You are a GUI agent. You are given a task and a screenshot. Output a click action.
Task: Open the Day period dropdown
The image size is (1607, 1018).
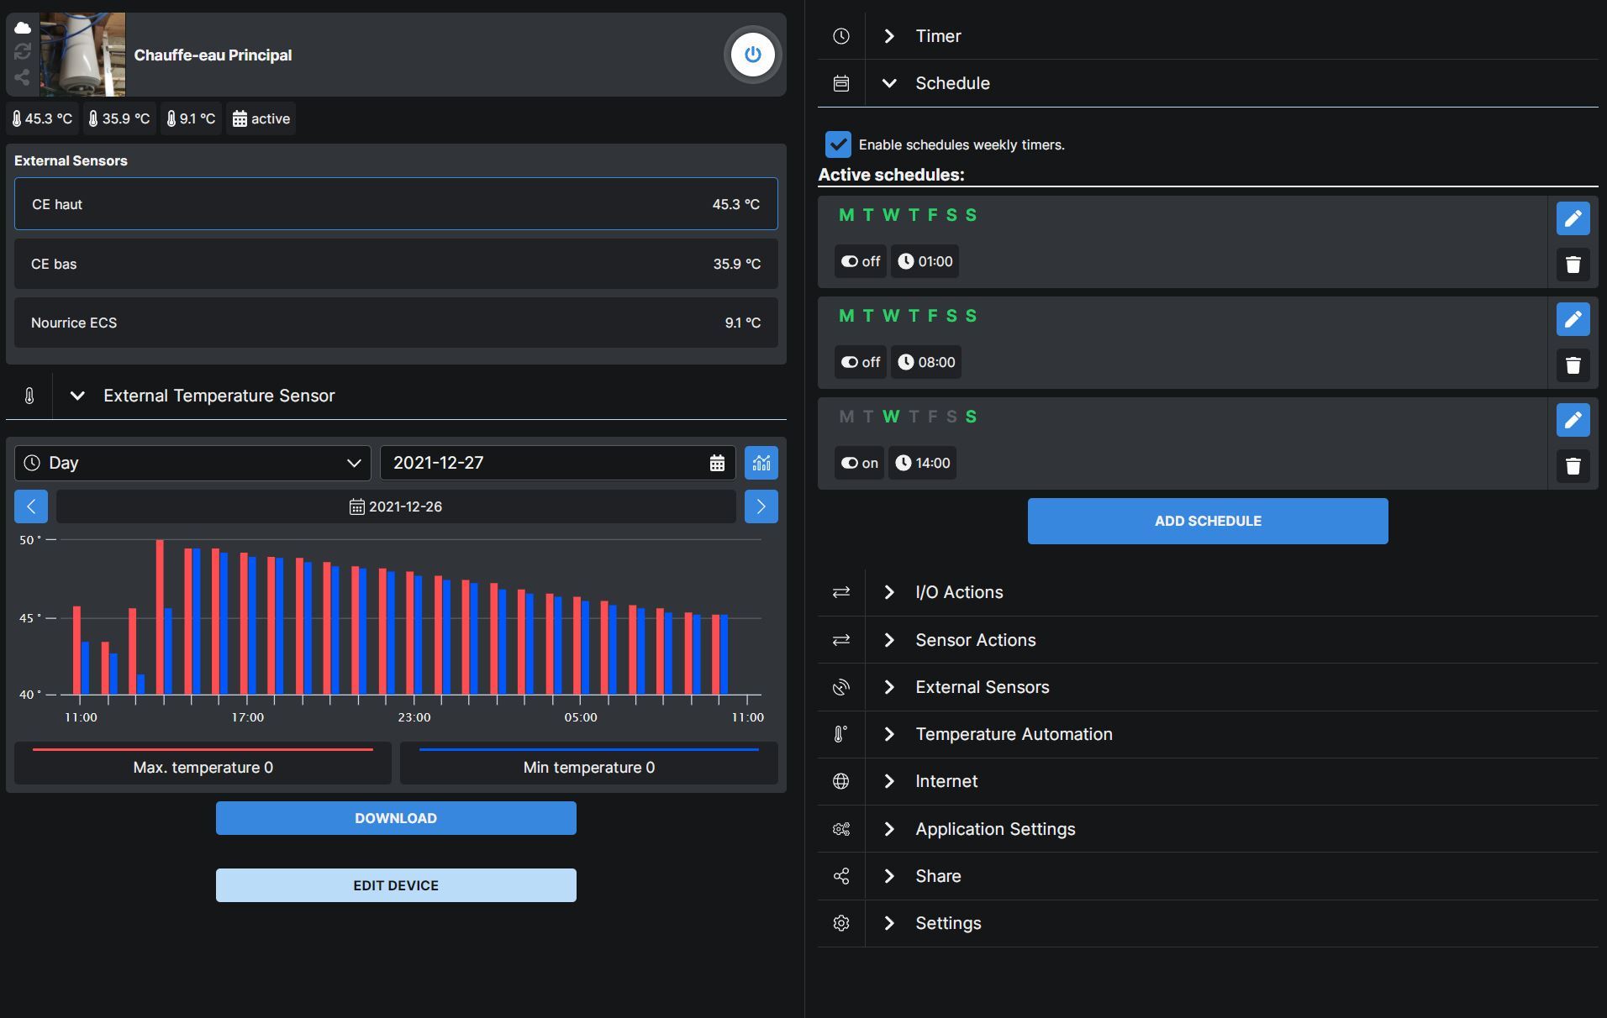pos(192,463)
